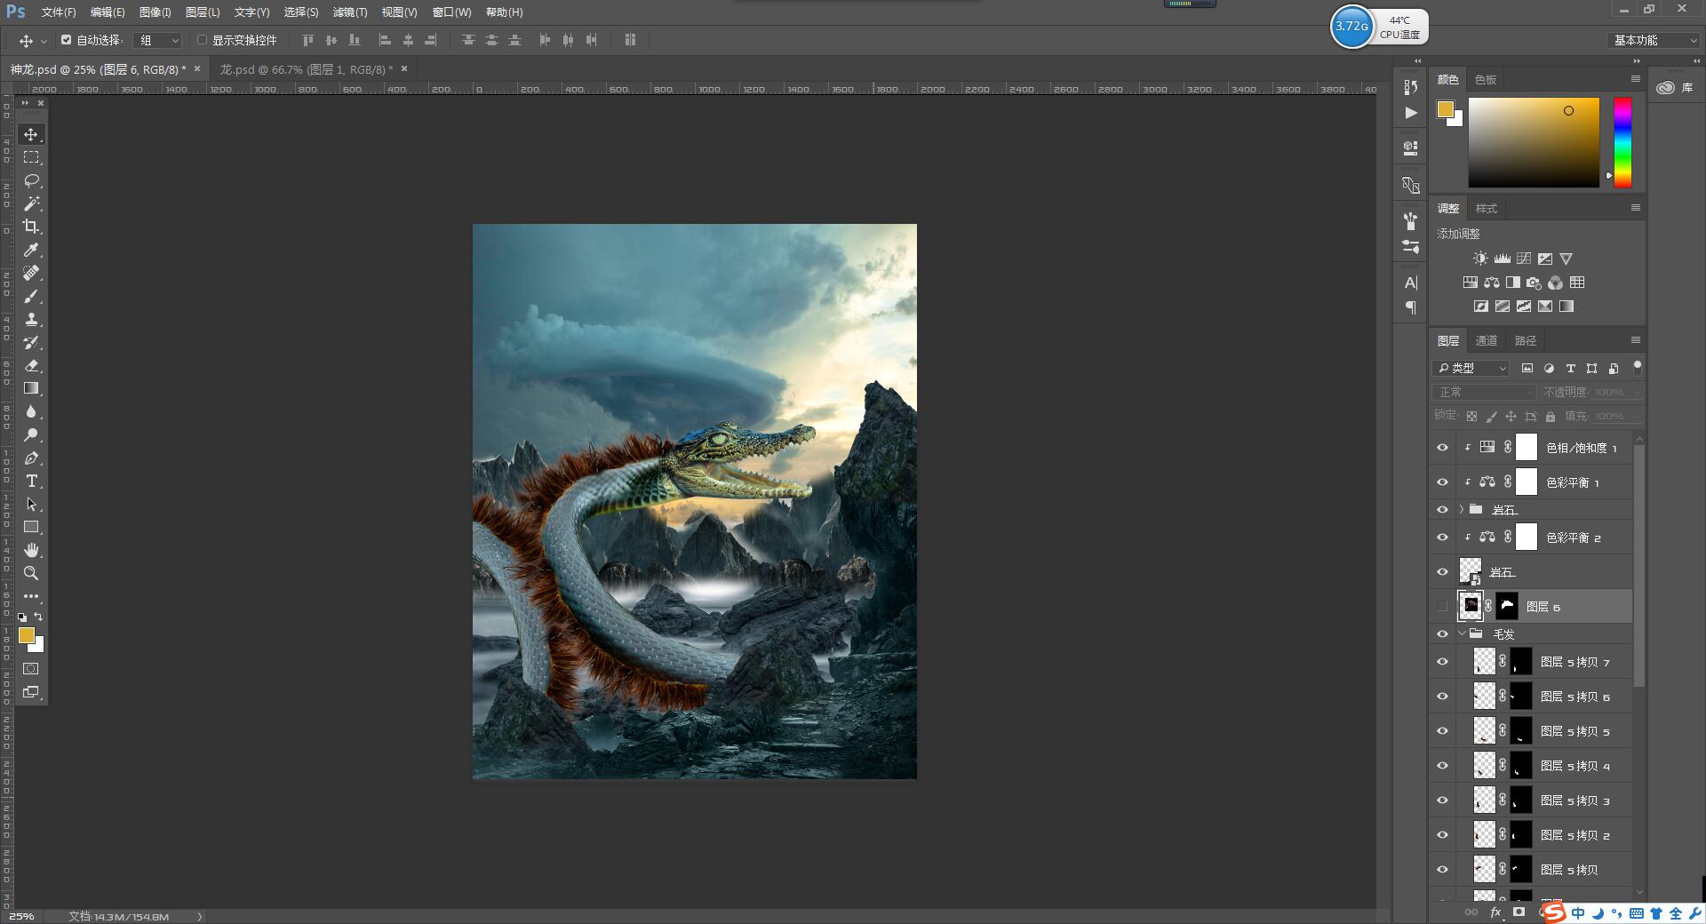The width and height of the screenshot is (1706, 924).
Task: Choose the Crop tool
Action: tap(31, 227)
